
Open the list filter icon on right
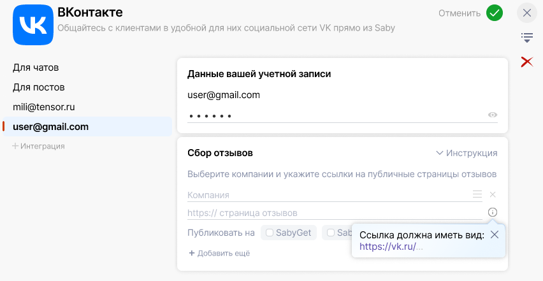point(527,38)
